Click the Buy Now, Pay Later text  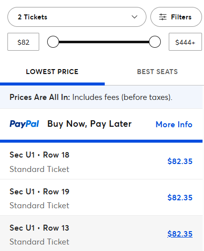89,124
